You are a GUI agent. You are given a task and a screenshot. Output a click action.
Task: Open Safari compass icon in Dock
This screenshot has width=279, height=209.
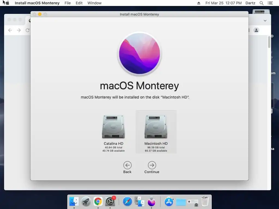[128, 201]
